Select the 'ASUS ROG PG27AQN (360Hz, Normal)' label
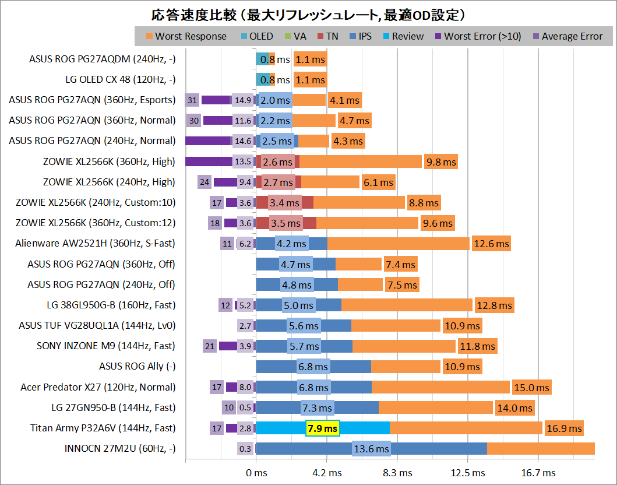Screen dimensions: 617x485 pyautogui.click(x=92, y=121)
